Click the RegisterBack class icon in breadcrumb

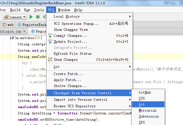pyautogui.click(x=19, y=25)
